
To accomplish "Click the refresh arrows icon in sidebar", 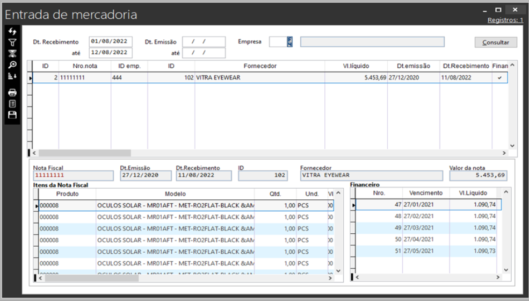I will point(12,32).
